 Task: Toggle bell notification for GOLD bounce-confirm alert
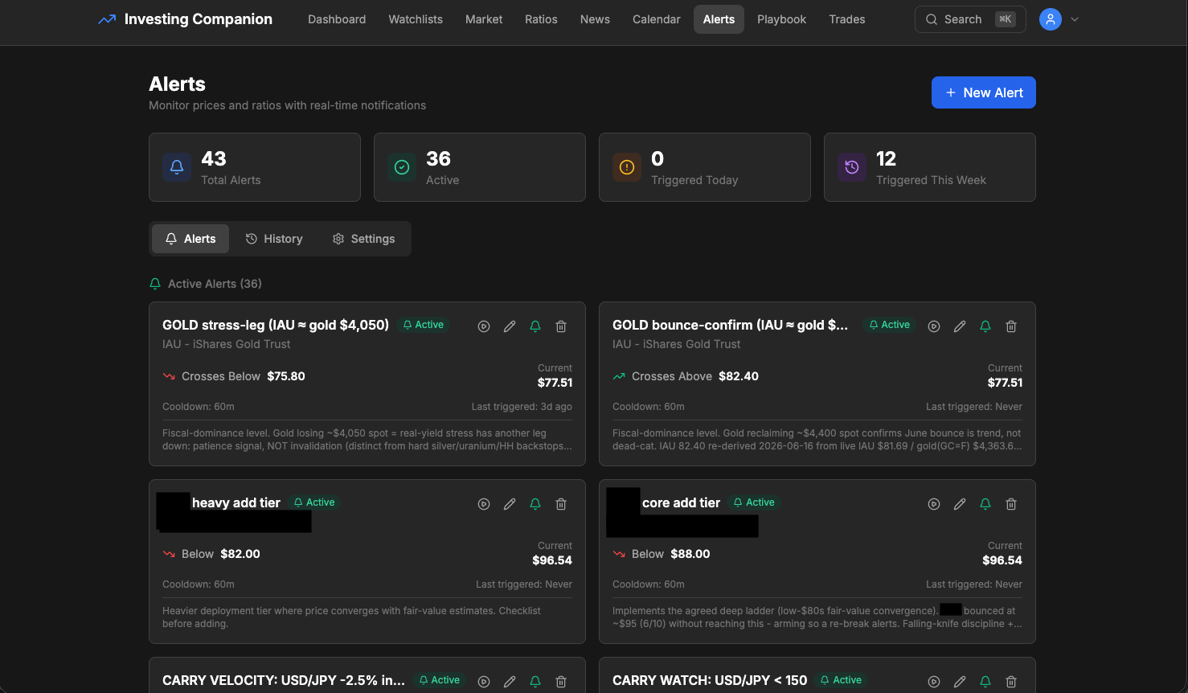[x=985, y=326]
